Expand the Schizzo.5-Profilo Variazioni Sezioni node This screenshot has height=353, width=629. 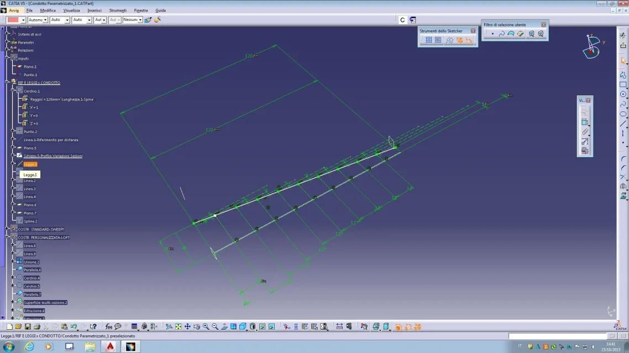(x=13, y=156)
